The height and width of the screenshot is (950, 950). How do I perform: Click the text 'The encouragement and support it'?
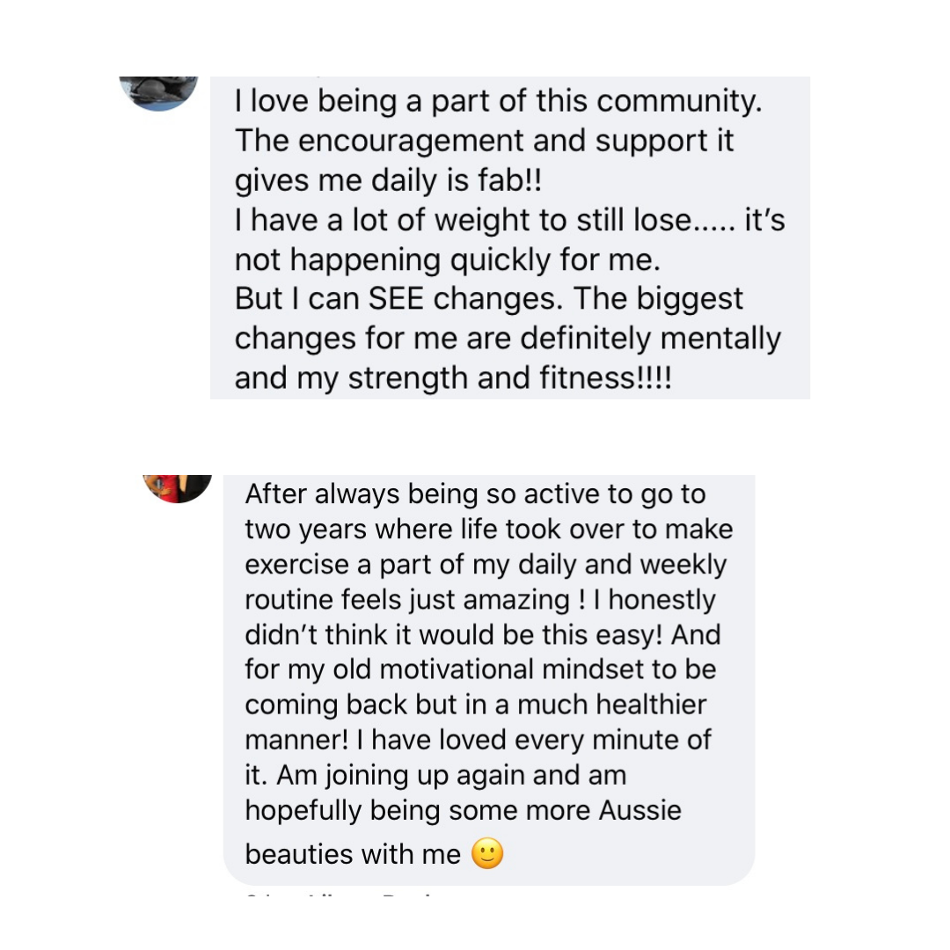484,141
